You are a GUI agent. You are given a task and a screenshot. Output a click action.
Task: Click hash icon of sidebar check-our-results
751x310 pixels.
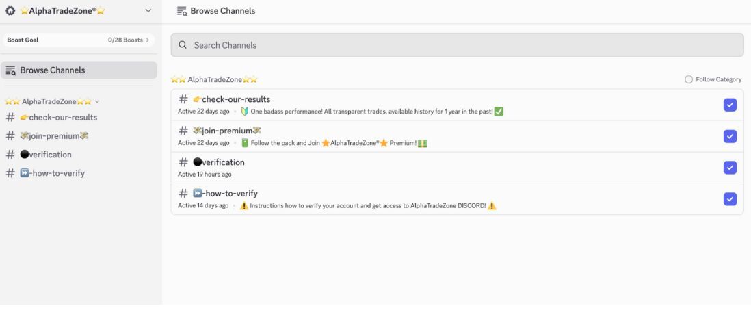[10, 118]
